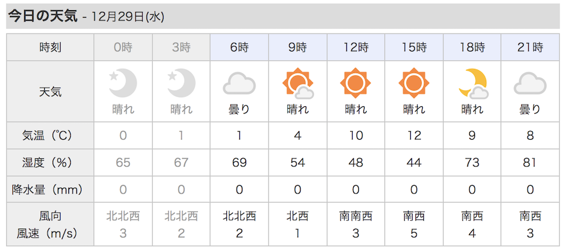Click the 時刻 row label
Viewport: 566px width, 249px height.
coord(50,48)
